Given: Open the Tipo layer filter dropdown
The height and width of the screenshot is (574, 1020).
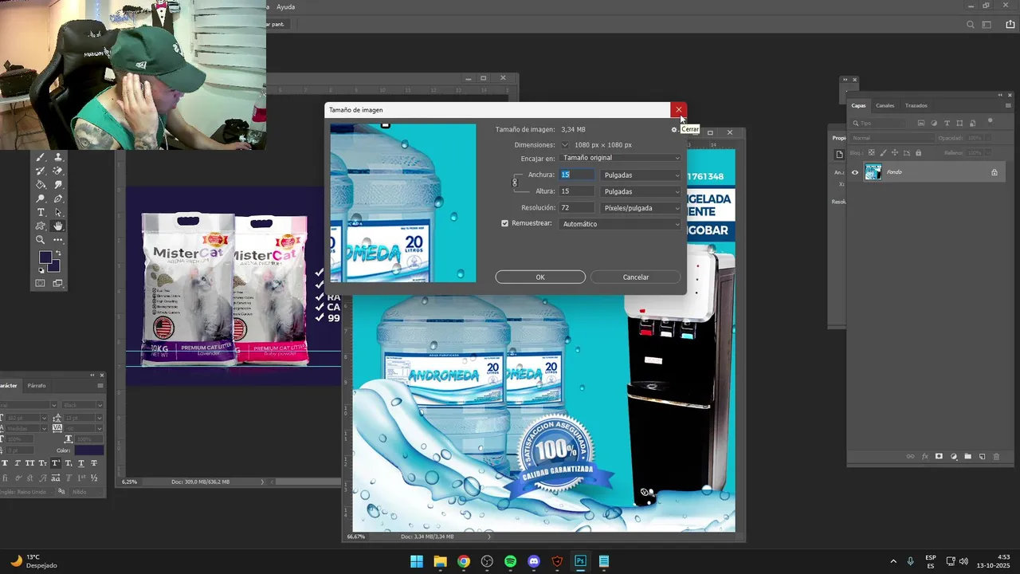Looking at the screenshot, I should [x=878, y=123].
